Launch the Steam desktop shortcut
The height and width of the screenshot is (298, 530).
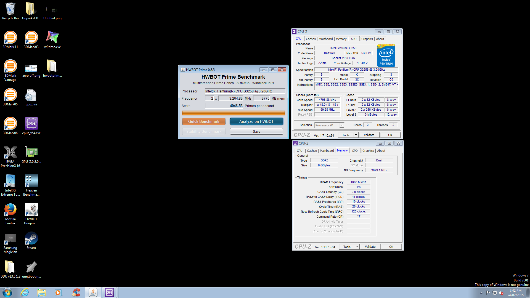coord(31,241)
